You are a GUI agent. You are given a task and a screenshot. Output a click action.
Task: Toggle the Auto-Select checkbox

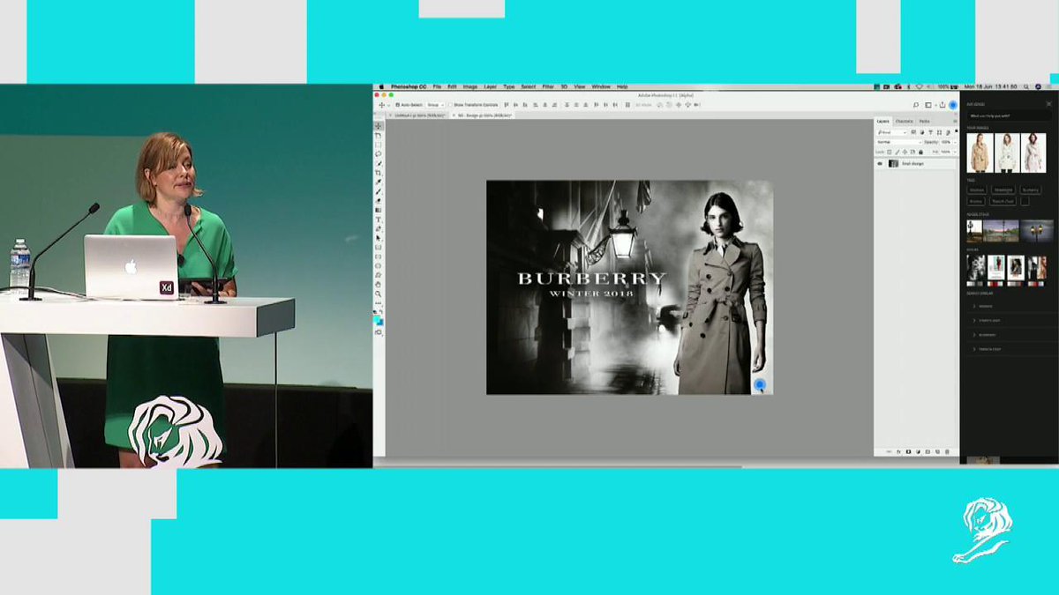397,105
